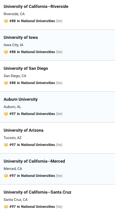Open University of California--Merced link

[34, 161]
